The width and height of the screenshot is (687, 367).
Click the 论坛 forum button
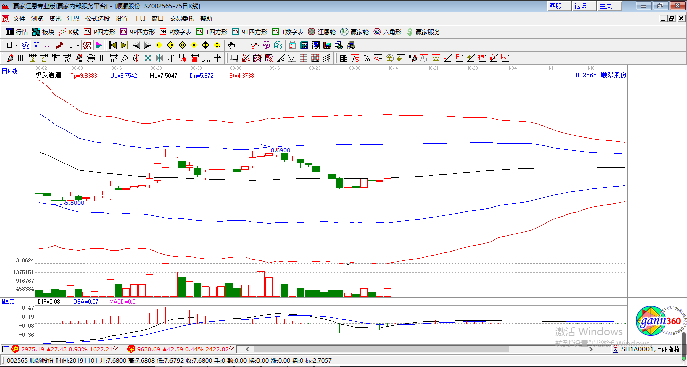(584, 6)
